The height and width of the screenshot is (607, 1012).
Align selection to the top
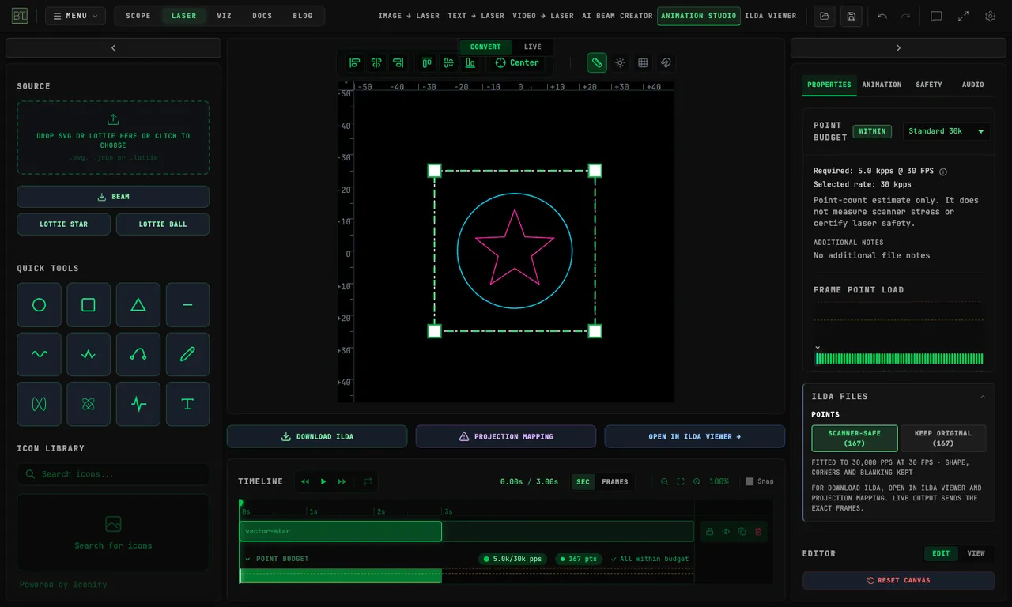(x=427, y=62)
